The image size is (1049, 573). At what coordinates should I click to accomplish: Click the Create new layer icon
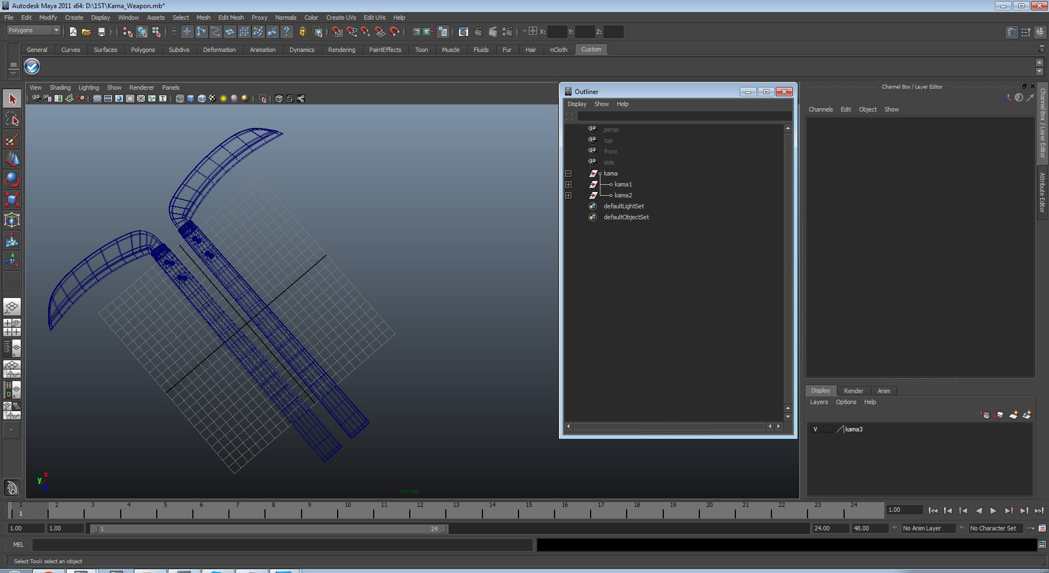(1013, 415)
